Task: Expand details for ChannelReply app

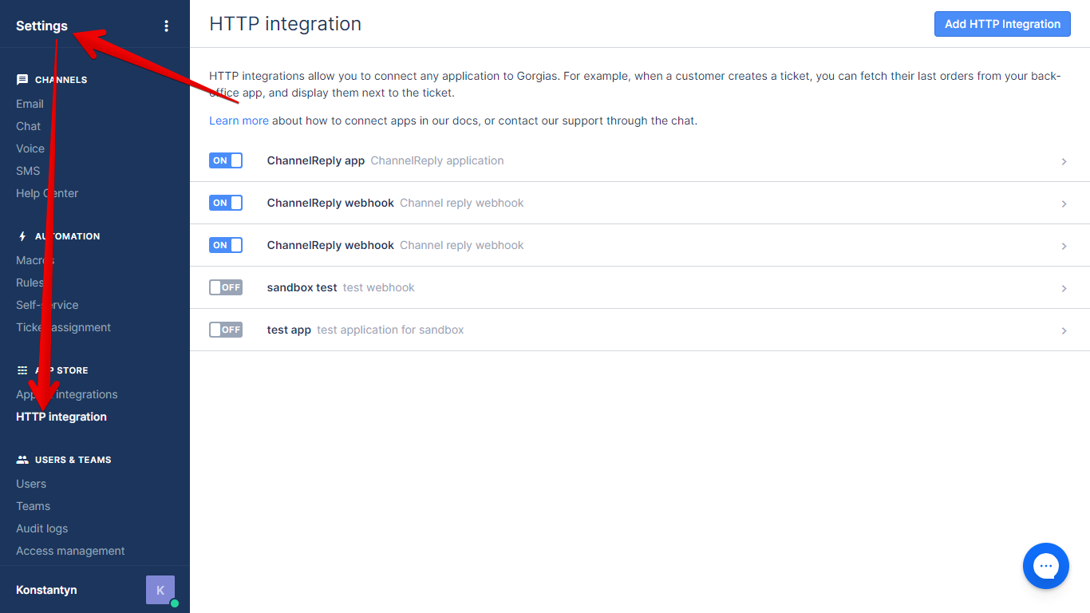Action: (1064, 161)
